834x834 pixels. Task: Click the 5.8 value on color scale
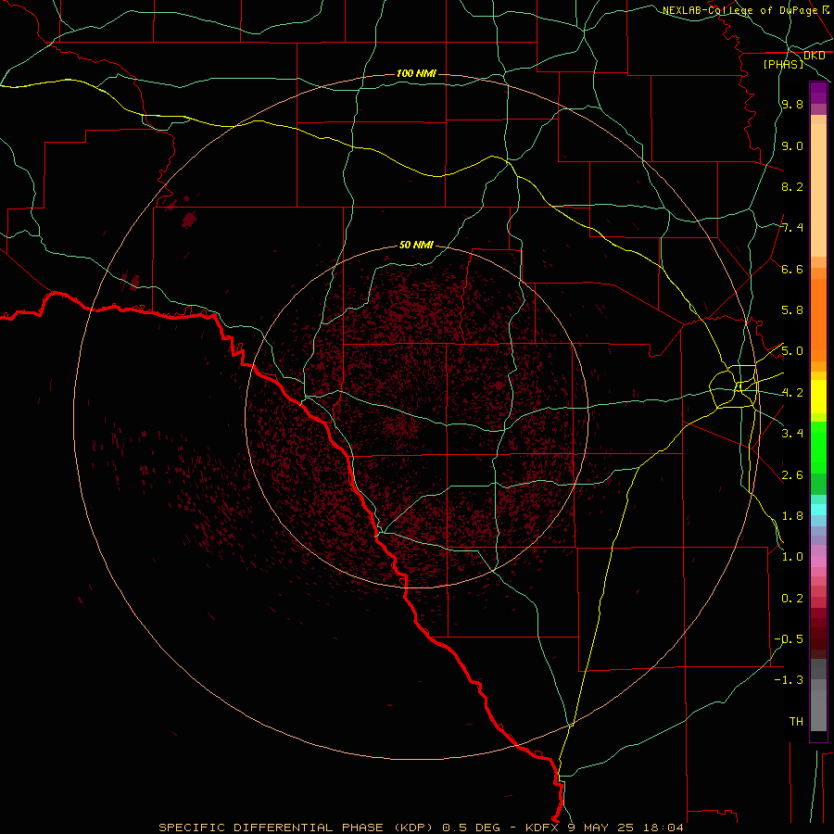[x=792, y=310]
